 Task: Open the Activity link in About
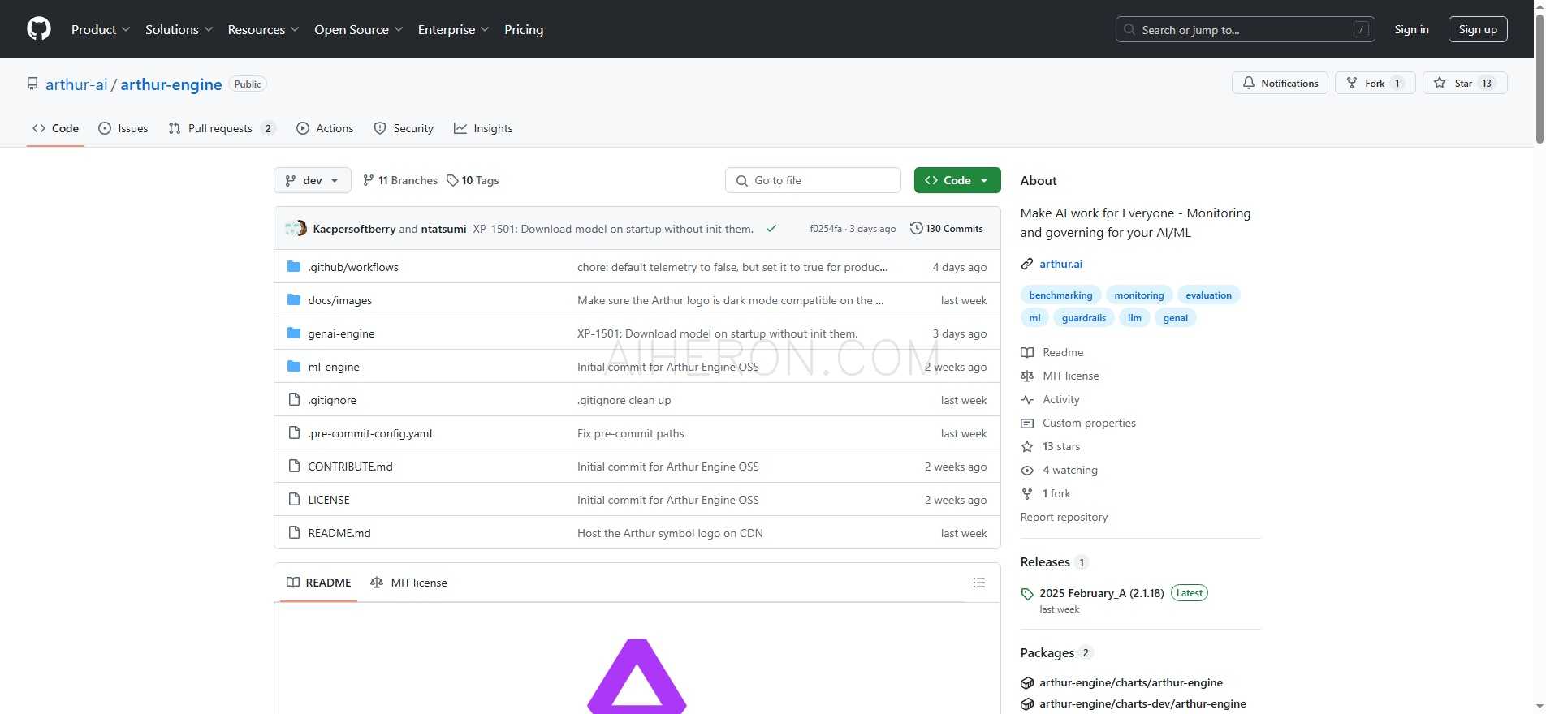pyautogui.click(x=1060, y=399)
